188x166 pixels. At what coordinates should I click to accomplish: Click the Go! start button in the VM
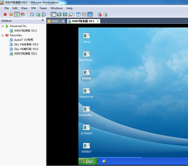[88, 161]
